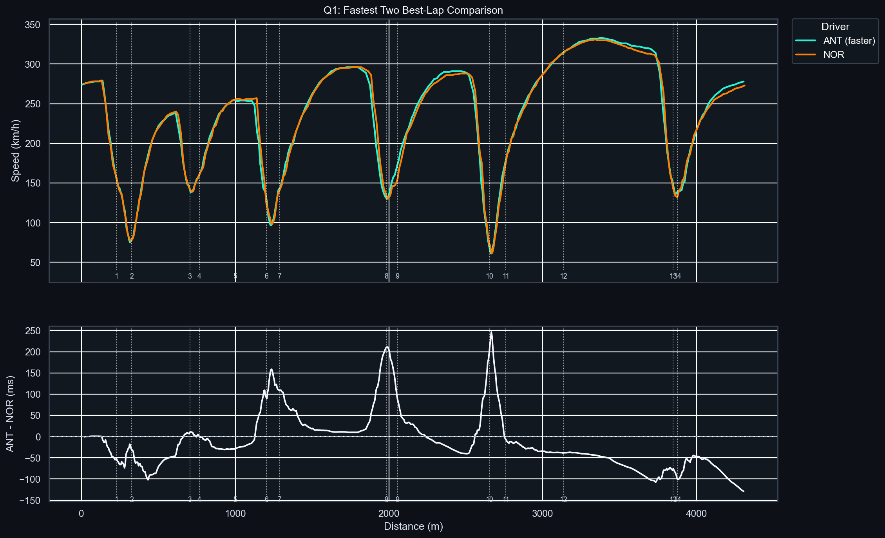Viewport: 885px width, 538px height.
Task: Click the 350 tick on speed axis
Action: [x=33, y=25]
